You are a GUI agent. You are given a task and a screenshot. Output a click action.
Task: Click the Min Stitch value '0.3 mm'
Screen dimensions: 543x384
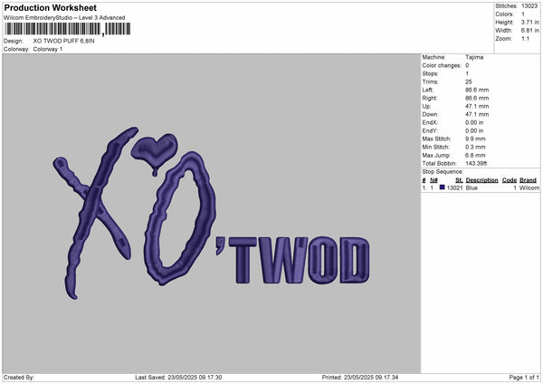click(475, 147)
